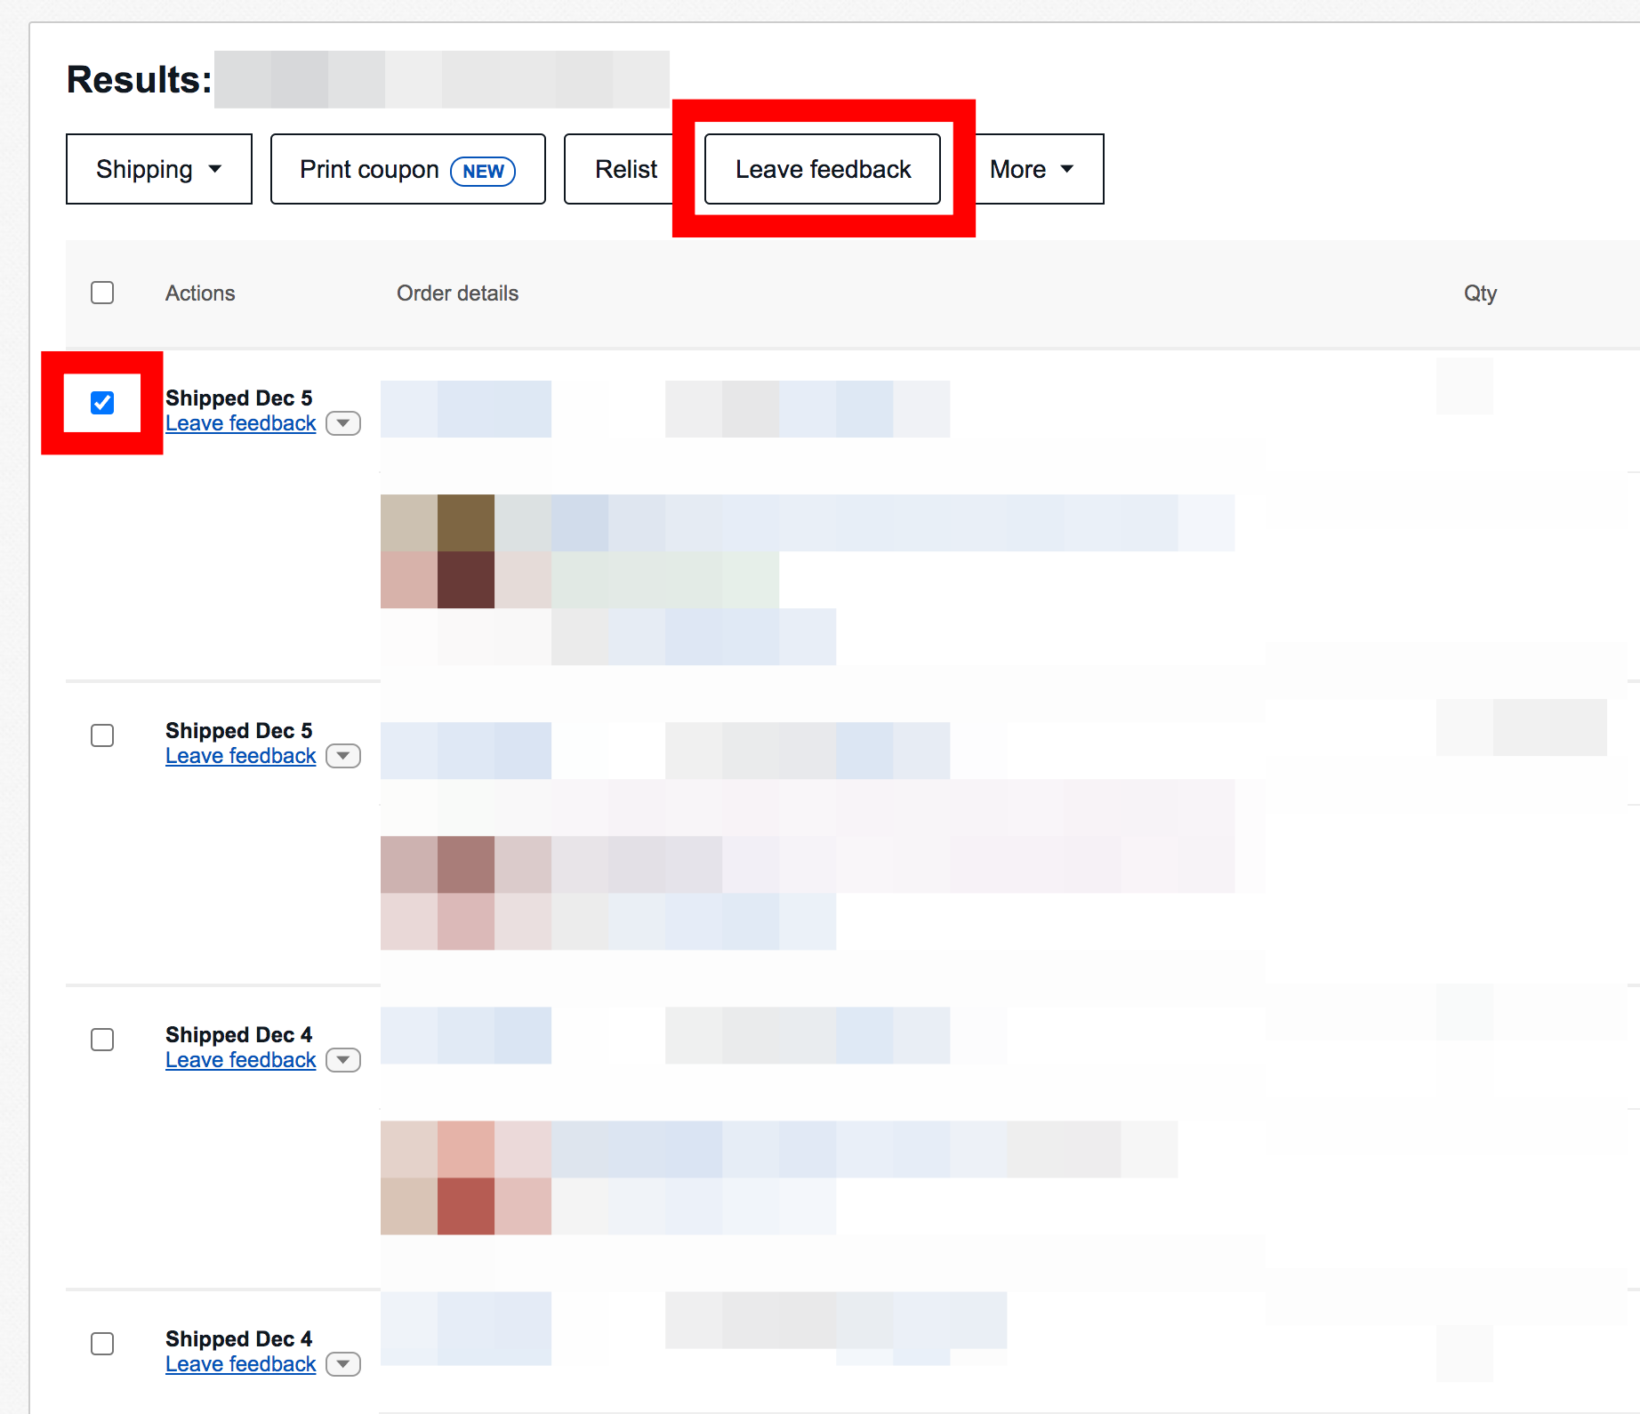Click the Relist button

click(x=625, y=169)
